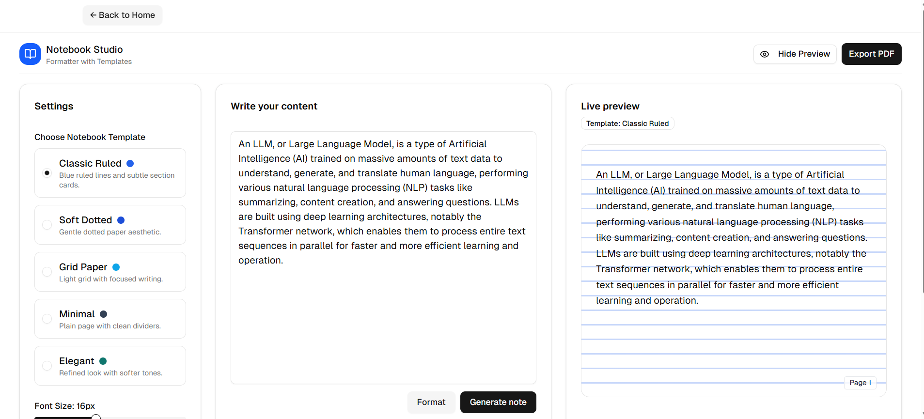Click the Generate note button
The width and height of the screenshot is (924, 419).
(x=498, y=402)
